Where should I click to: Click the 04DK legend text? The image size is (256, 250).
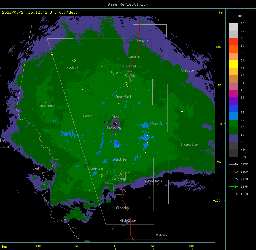point(244,164)
